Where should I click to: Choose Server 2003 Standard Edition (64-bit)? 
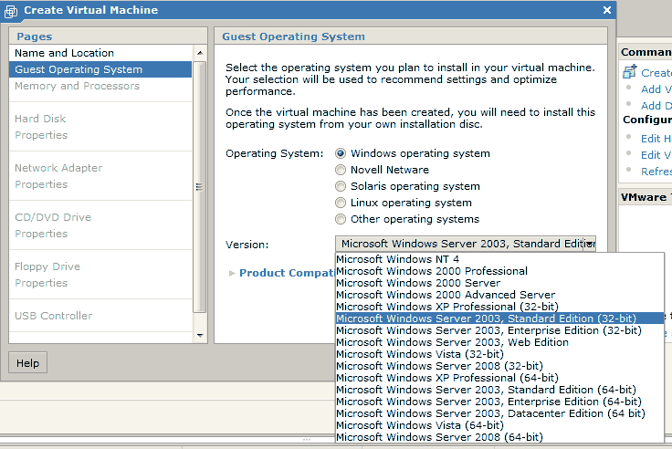[499, 390]
